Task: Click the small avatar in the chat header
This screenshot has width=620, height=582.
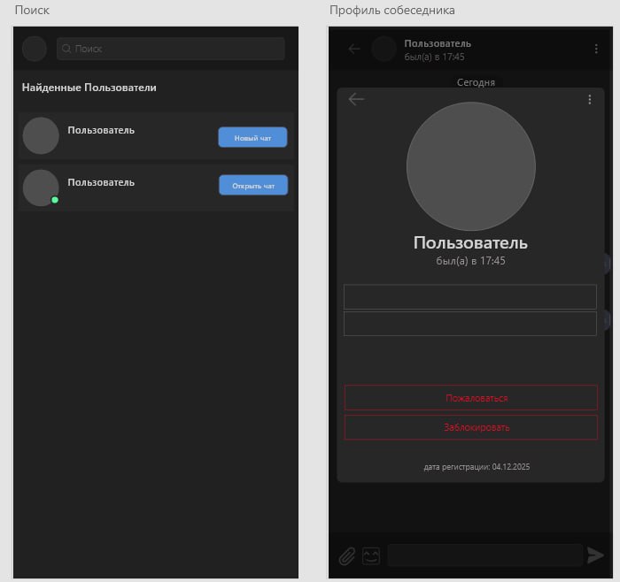Action: coord(384,49)
